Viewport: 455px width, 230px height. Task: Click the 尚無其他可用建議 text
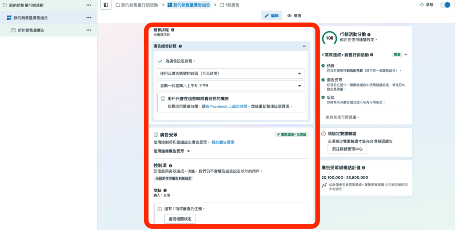point(343,118)
